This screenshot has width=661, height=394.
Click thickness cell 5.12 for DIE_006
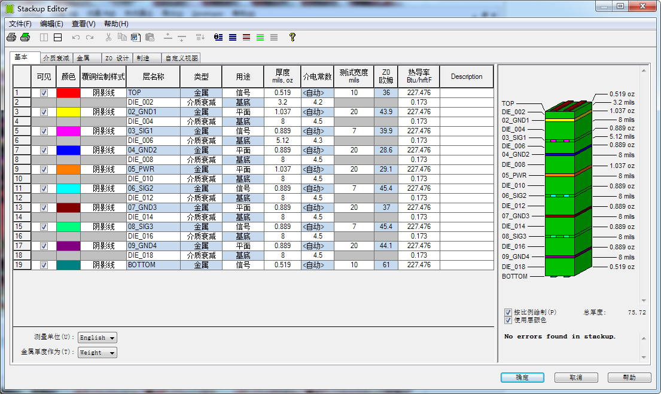(282, 141)
